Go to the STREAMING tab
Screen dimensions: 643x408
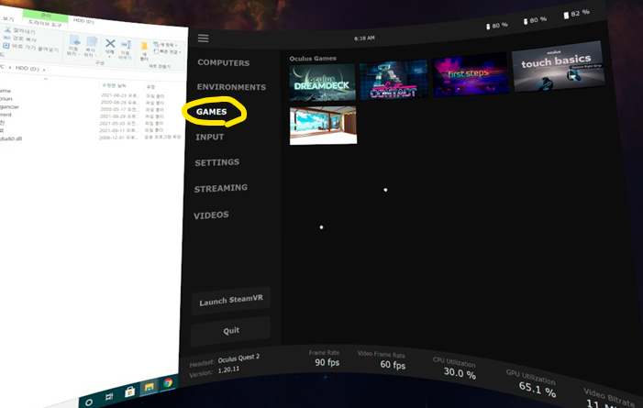pyautogui.click(x=221, y=188)
